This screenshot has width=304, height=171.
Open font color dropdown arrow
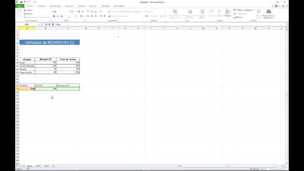click(x=84, y=16)
